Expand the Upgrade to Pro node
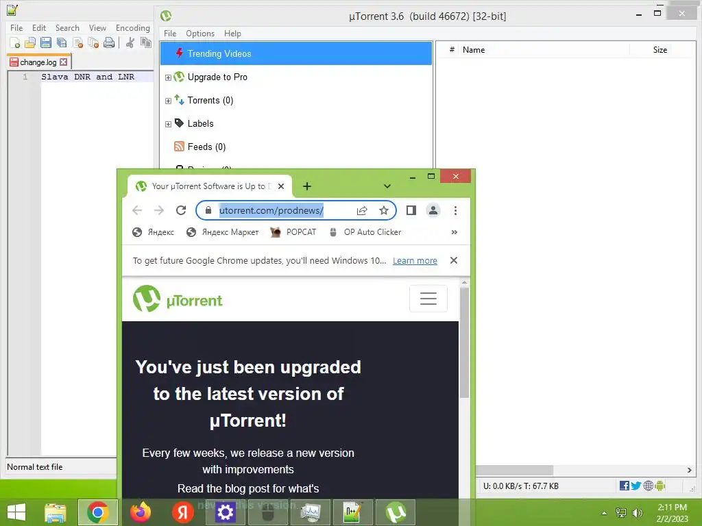The height and width of the screenshot is (526, 702). 169,78
